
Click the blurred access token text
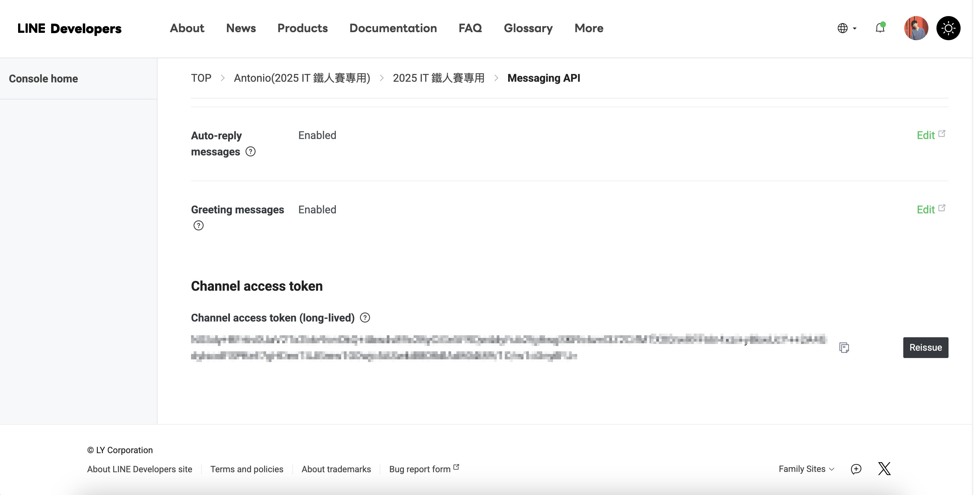(508, 348)
